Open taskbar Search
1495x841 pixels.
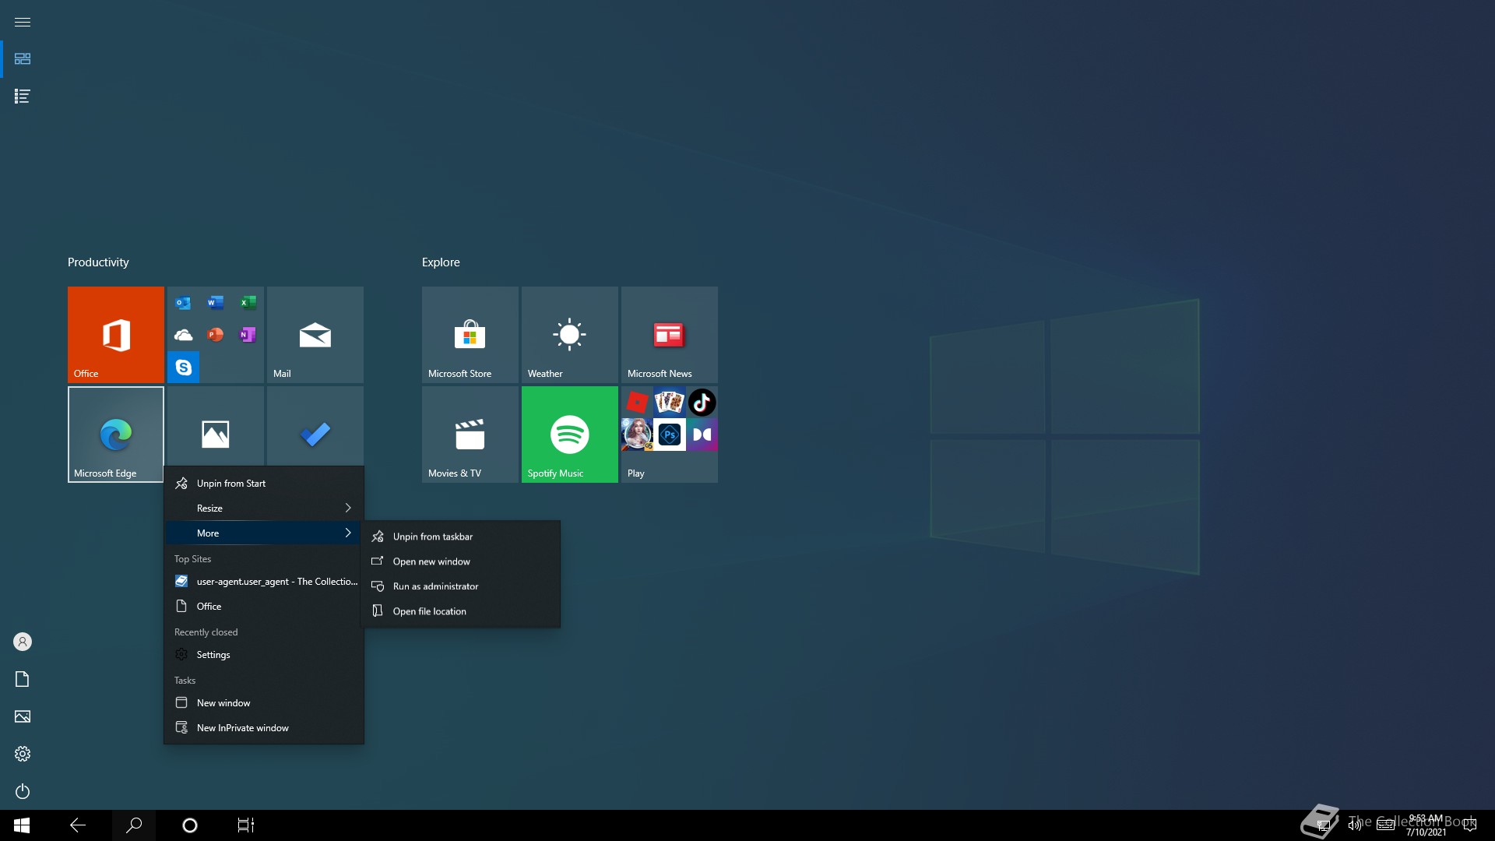pos(134,825)
